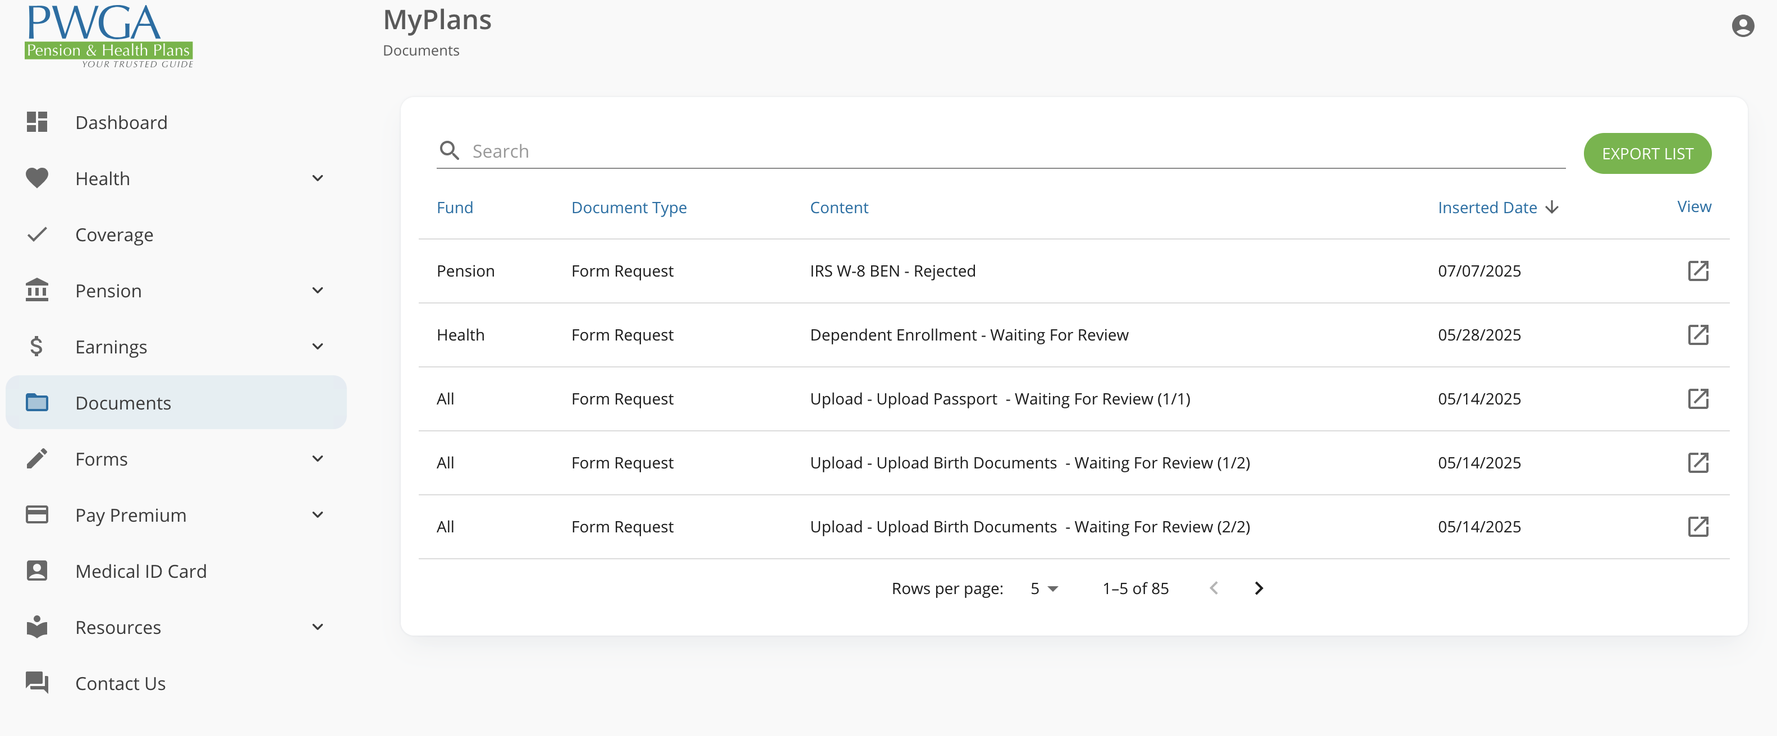The height and width of the screenshot is (736, 1777).
Task: Click the Earnings dollar sign icon
Action: click(x=36, y=346)
